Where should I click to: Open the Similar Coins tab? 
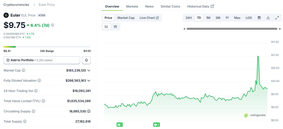click(171, 6)
